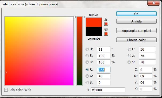162x98 pixels.
Task: Click the R field showing 255
Action: point(104,70)
